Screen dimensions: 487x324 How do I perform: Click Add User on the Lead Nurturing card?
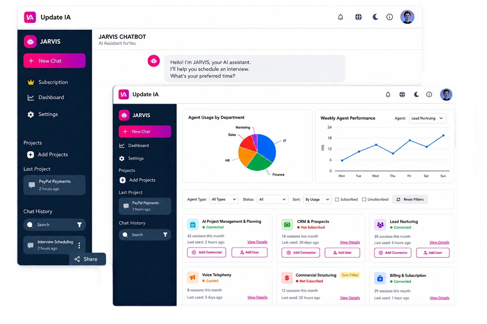(433, 253)
